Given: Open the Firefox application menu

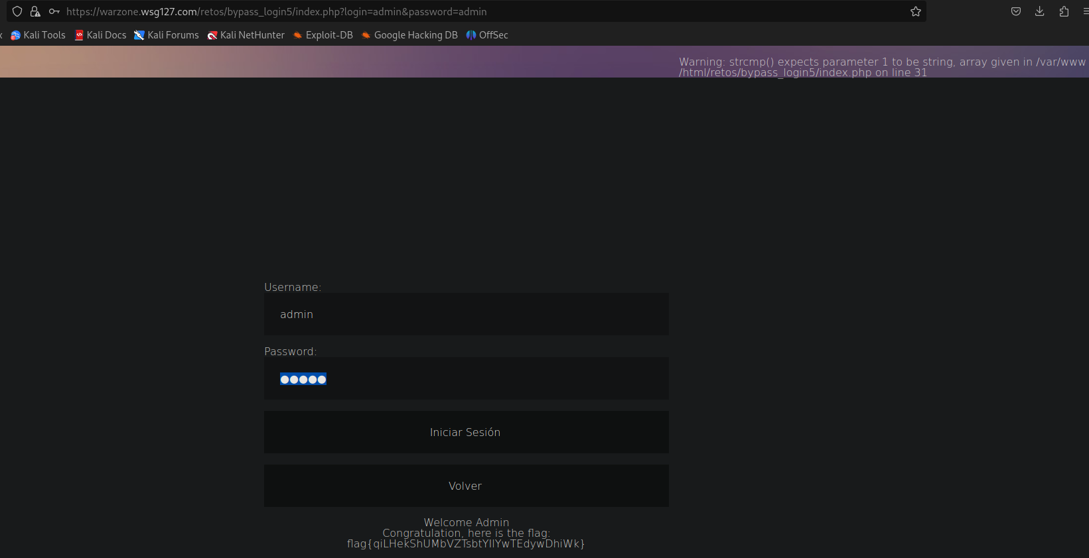Looking at the screenshot, I should 1085,11.
